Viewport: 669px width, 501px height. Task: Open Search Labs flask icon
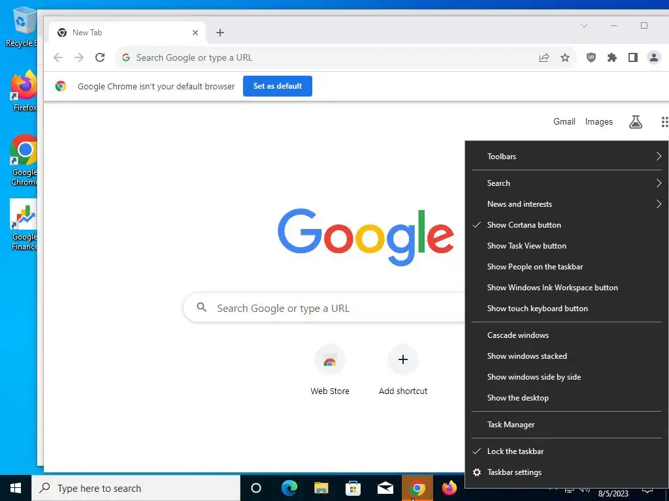pos(635,122)
